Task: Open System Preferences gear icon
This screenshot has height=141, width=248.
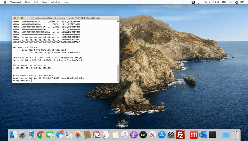Action: point(171,135)
